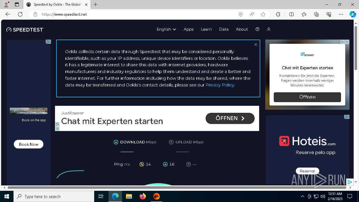Open the volume control
The width and height of the screenshot is (359, 202).
point(323,196)
